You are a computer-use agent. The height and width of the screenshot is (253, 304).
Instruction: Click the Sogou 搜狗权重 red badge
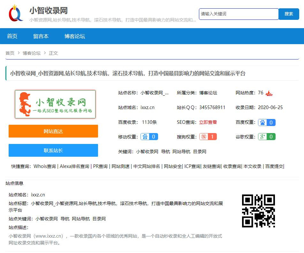tap(208, 137)
